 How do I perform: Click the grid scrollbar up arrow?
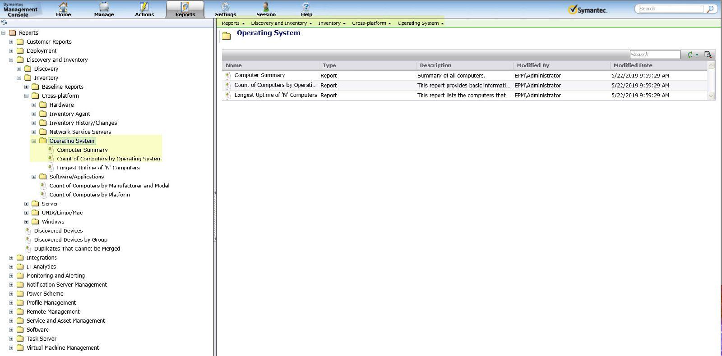point(711,65)
